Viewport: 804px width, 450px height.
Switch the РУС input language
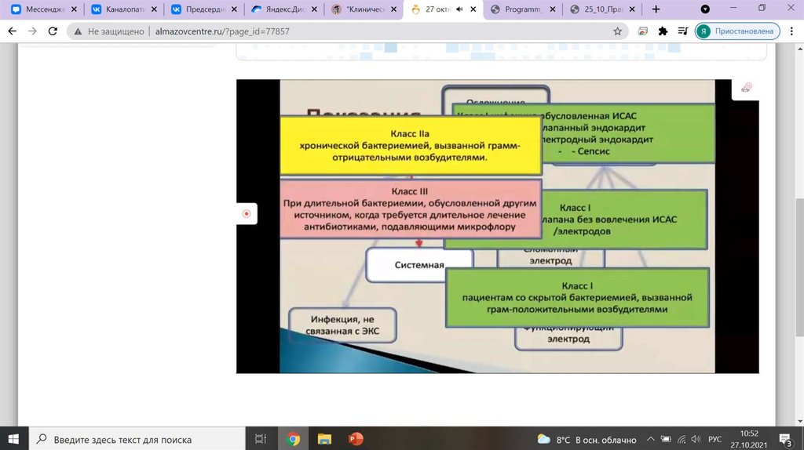714,439
